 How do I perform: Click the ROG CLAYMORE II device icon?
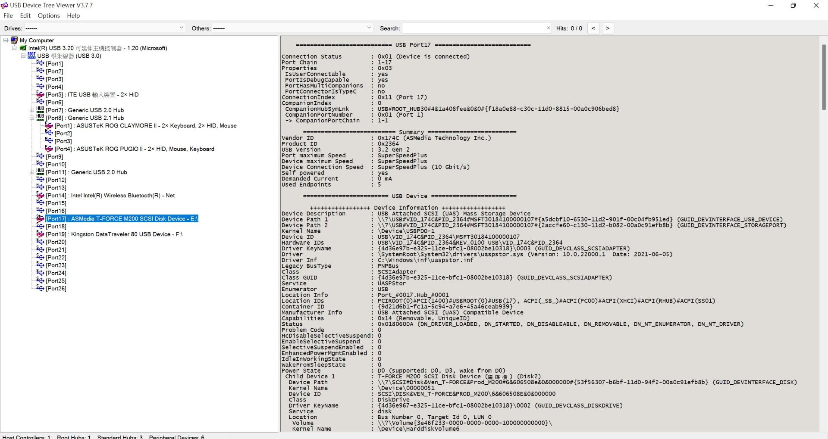[x=49, y=125]
